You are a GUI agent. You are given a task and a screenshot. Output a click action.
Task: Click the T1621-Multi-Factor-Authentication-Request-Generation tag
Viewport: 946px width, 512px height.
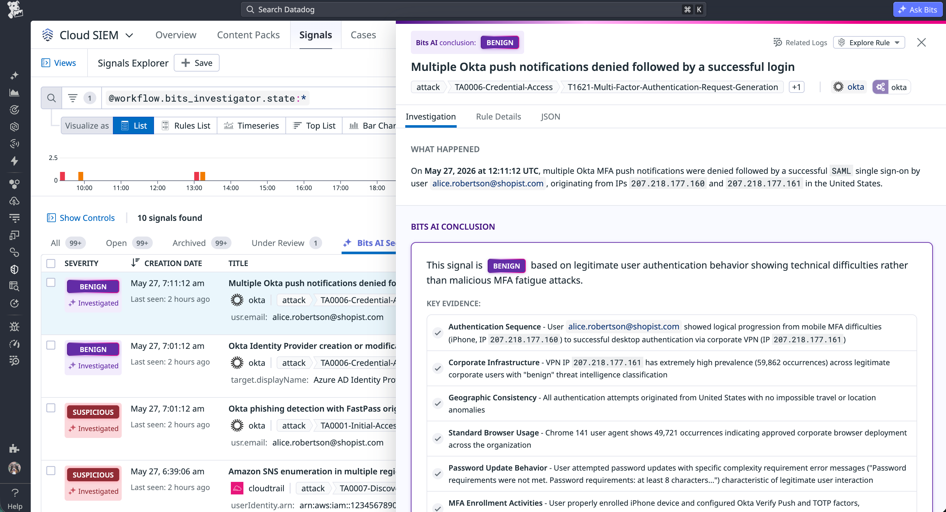click(x=672, y=87)
